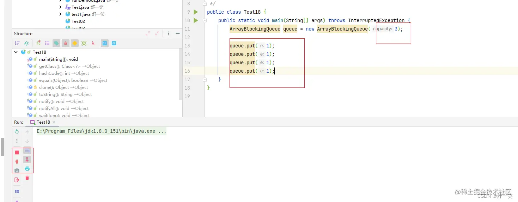Click the Exit icon in Run panel
The image size is (518, 202).
17,180
